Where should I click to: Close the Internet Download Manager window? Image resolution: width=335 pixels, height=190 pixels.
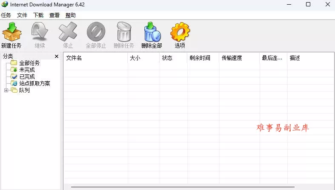click(328, 4)
